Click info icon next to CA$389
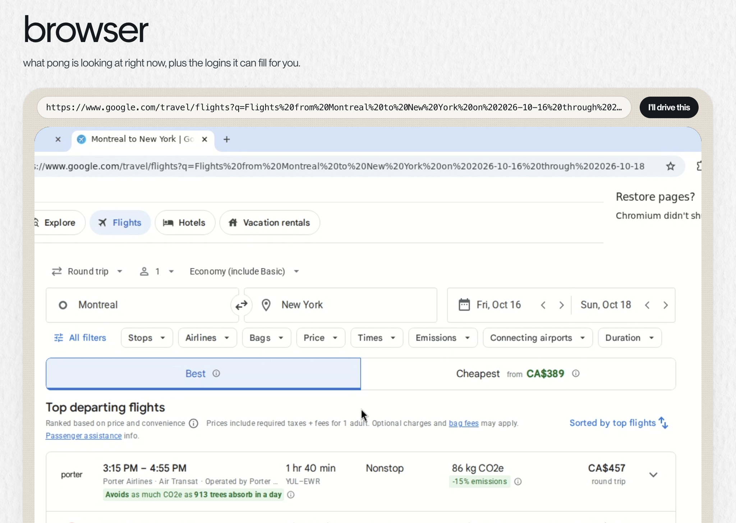Screen dimensions: 736x523 [x=576, y=374]
